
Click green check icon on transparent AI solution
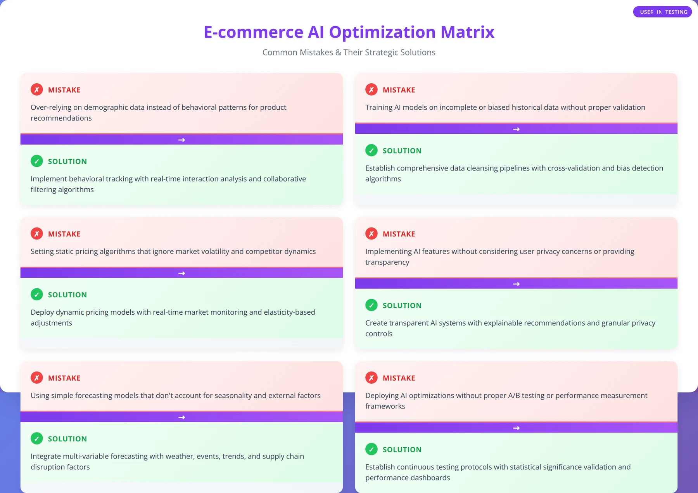click(371, 305)
